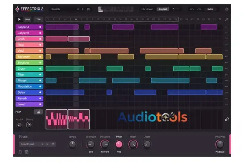The image size is (244, 162).
Task: Open Looper A row options dots
Action: tap(227, 27)
